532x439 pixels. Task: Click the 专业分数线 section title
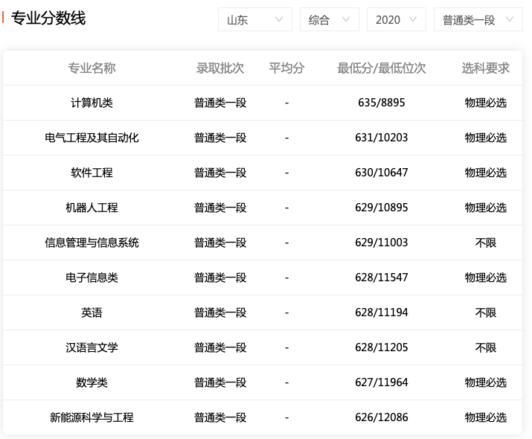(48, 19)
